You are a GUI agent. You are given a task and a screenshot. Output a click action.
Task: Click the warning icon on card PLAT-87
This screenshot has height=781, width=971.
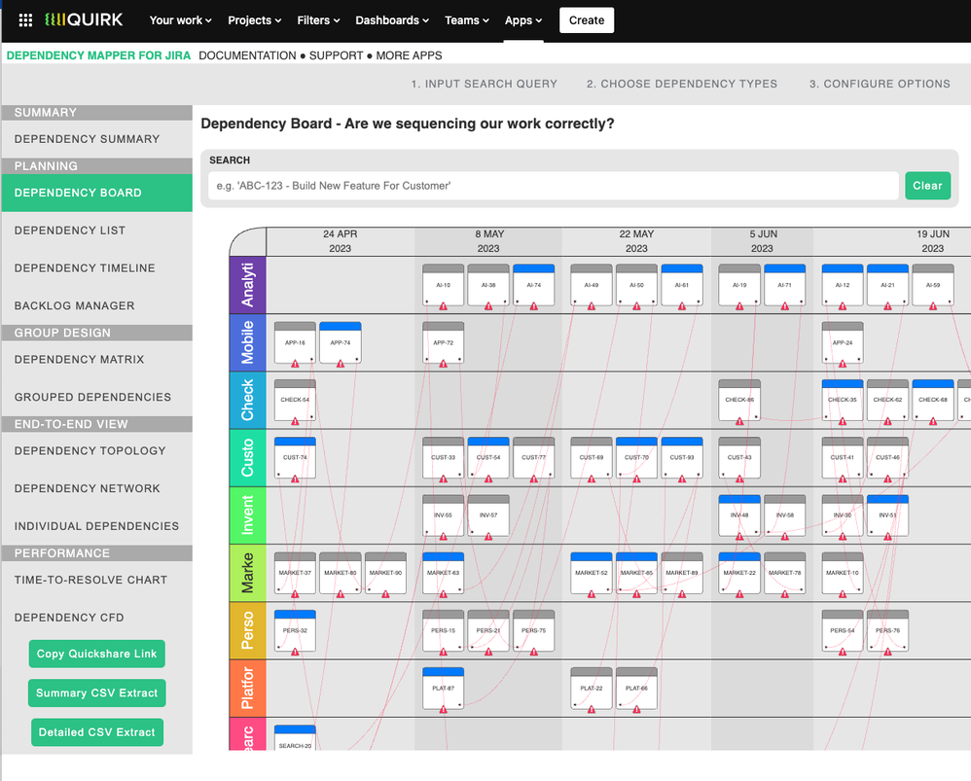(443, 708)
